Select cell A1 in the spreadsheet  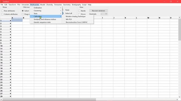pos(17,20)
